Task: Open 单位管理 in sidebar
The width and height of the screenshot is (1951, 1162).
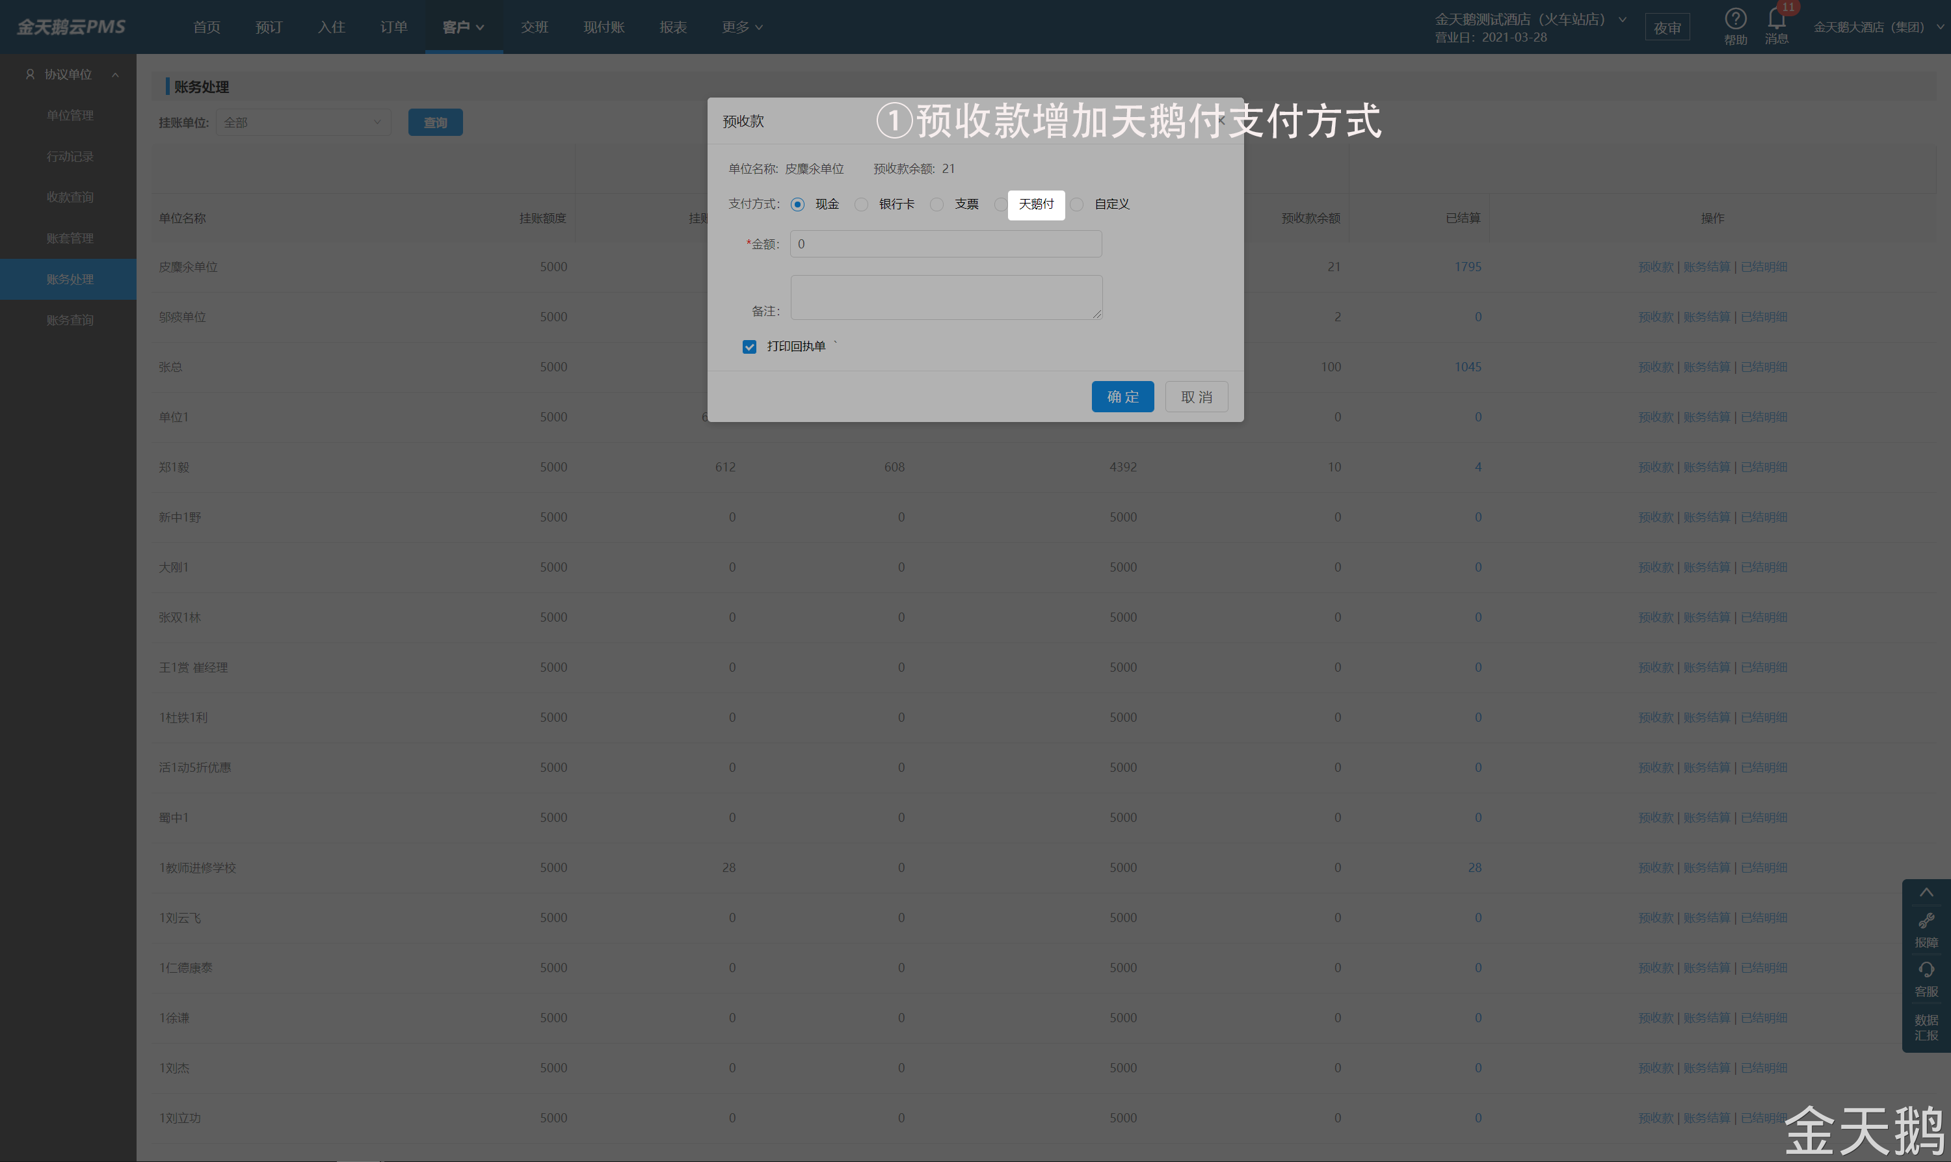Action: 70,116
